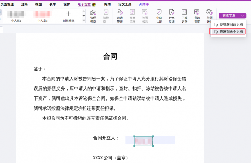This screenshot has width=251, height=163.
Task: Click the 创建签章 plus icon
Action: click(69, 14)
